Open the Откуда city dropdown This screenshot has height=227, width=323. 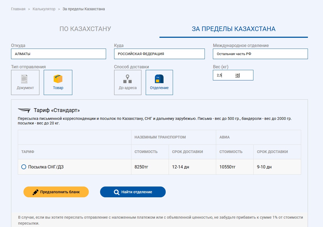(x=58, y=54)
